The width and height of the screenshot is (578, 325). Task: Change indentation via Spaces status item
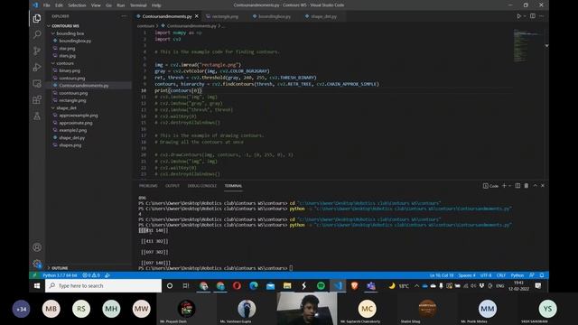click(x=467, y=275)
